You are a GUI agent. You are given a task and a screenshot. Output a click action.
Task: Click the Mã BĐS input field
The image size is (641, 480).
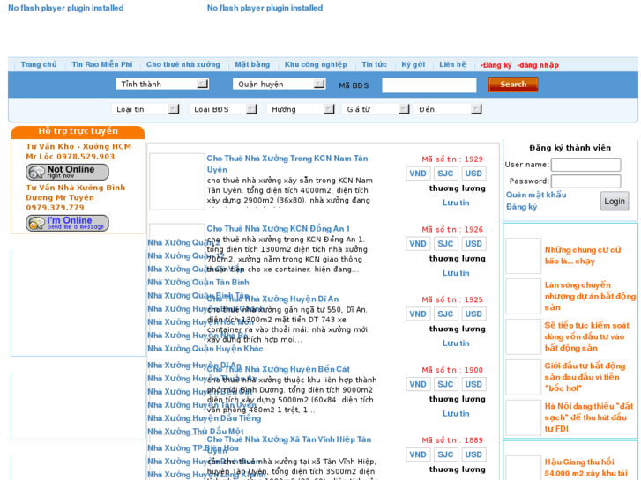coord(429,85)
